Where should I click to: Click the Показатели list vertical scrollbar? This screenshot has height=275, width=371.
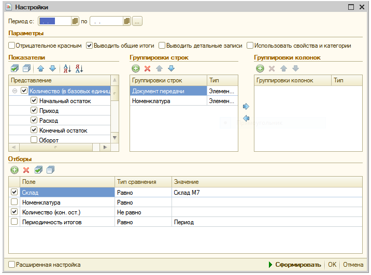(x=115, y=111)
